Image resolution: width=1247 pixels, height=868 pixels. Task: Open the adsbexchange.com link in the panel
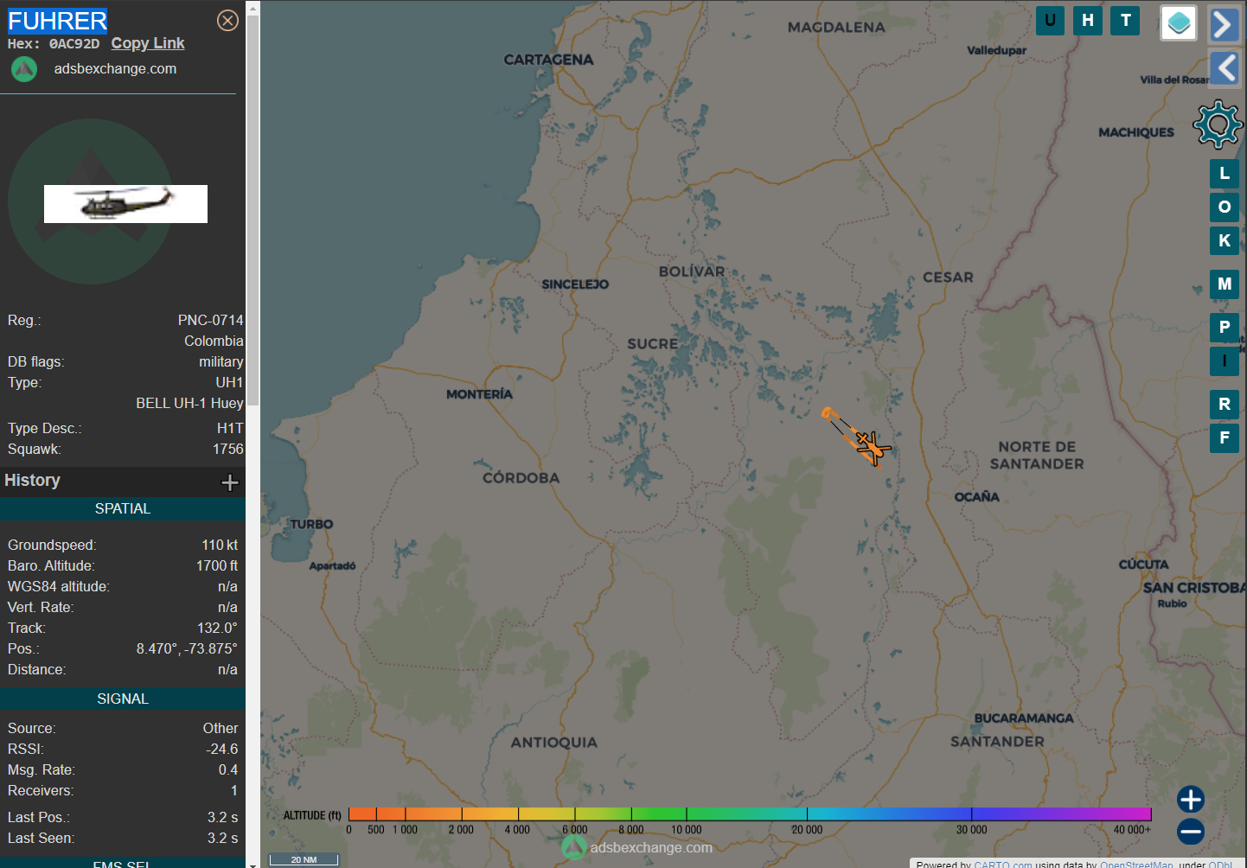[x=115, y=69]
